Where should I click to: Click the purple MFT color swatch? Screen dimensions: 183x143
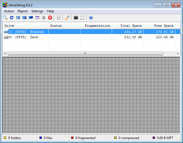click(x=154, y=138)
